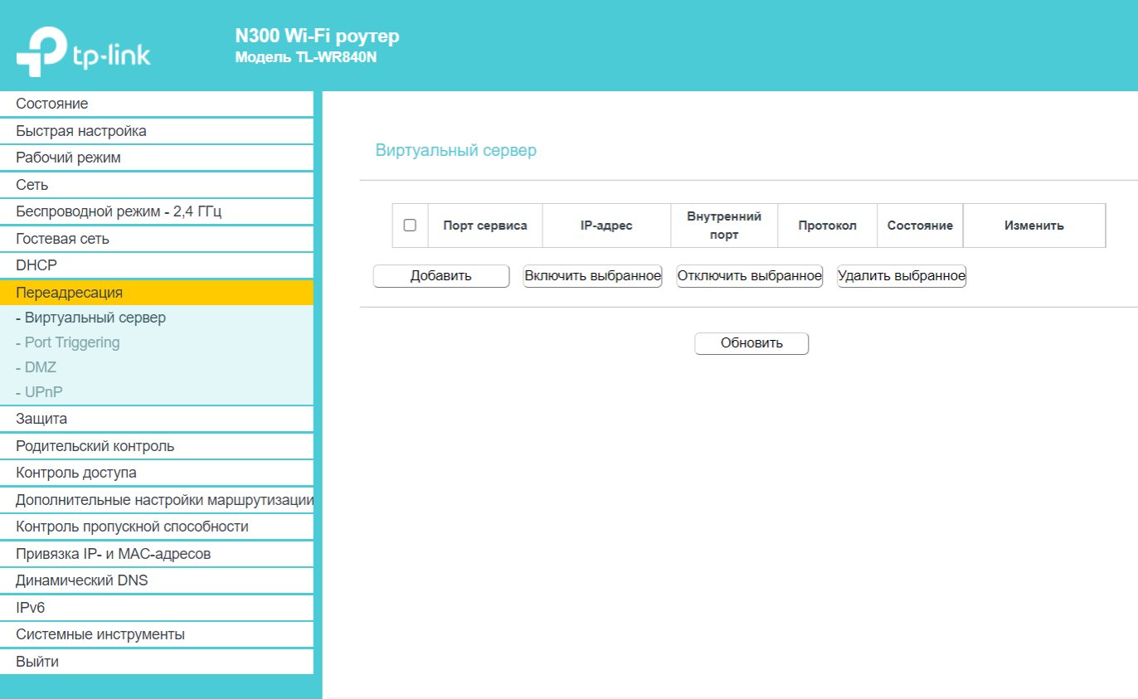Viewport: 1138px width, 699px height.
Task: Open the UPnP submenu item
Action: coord(43,392)
